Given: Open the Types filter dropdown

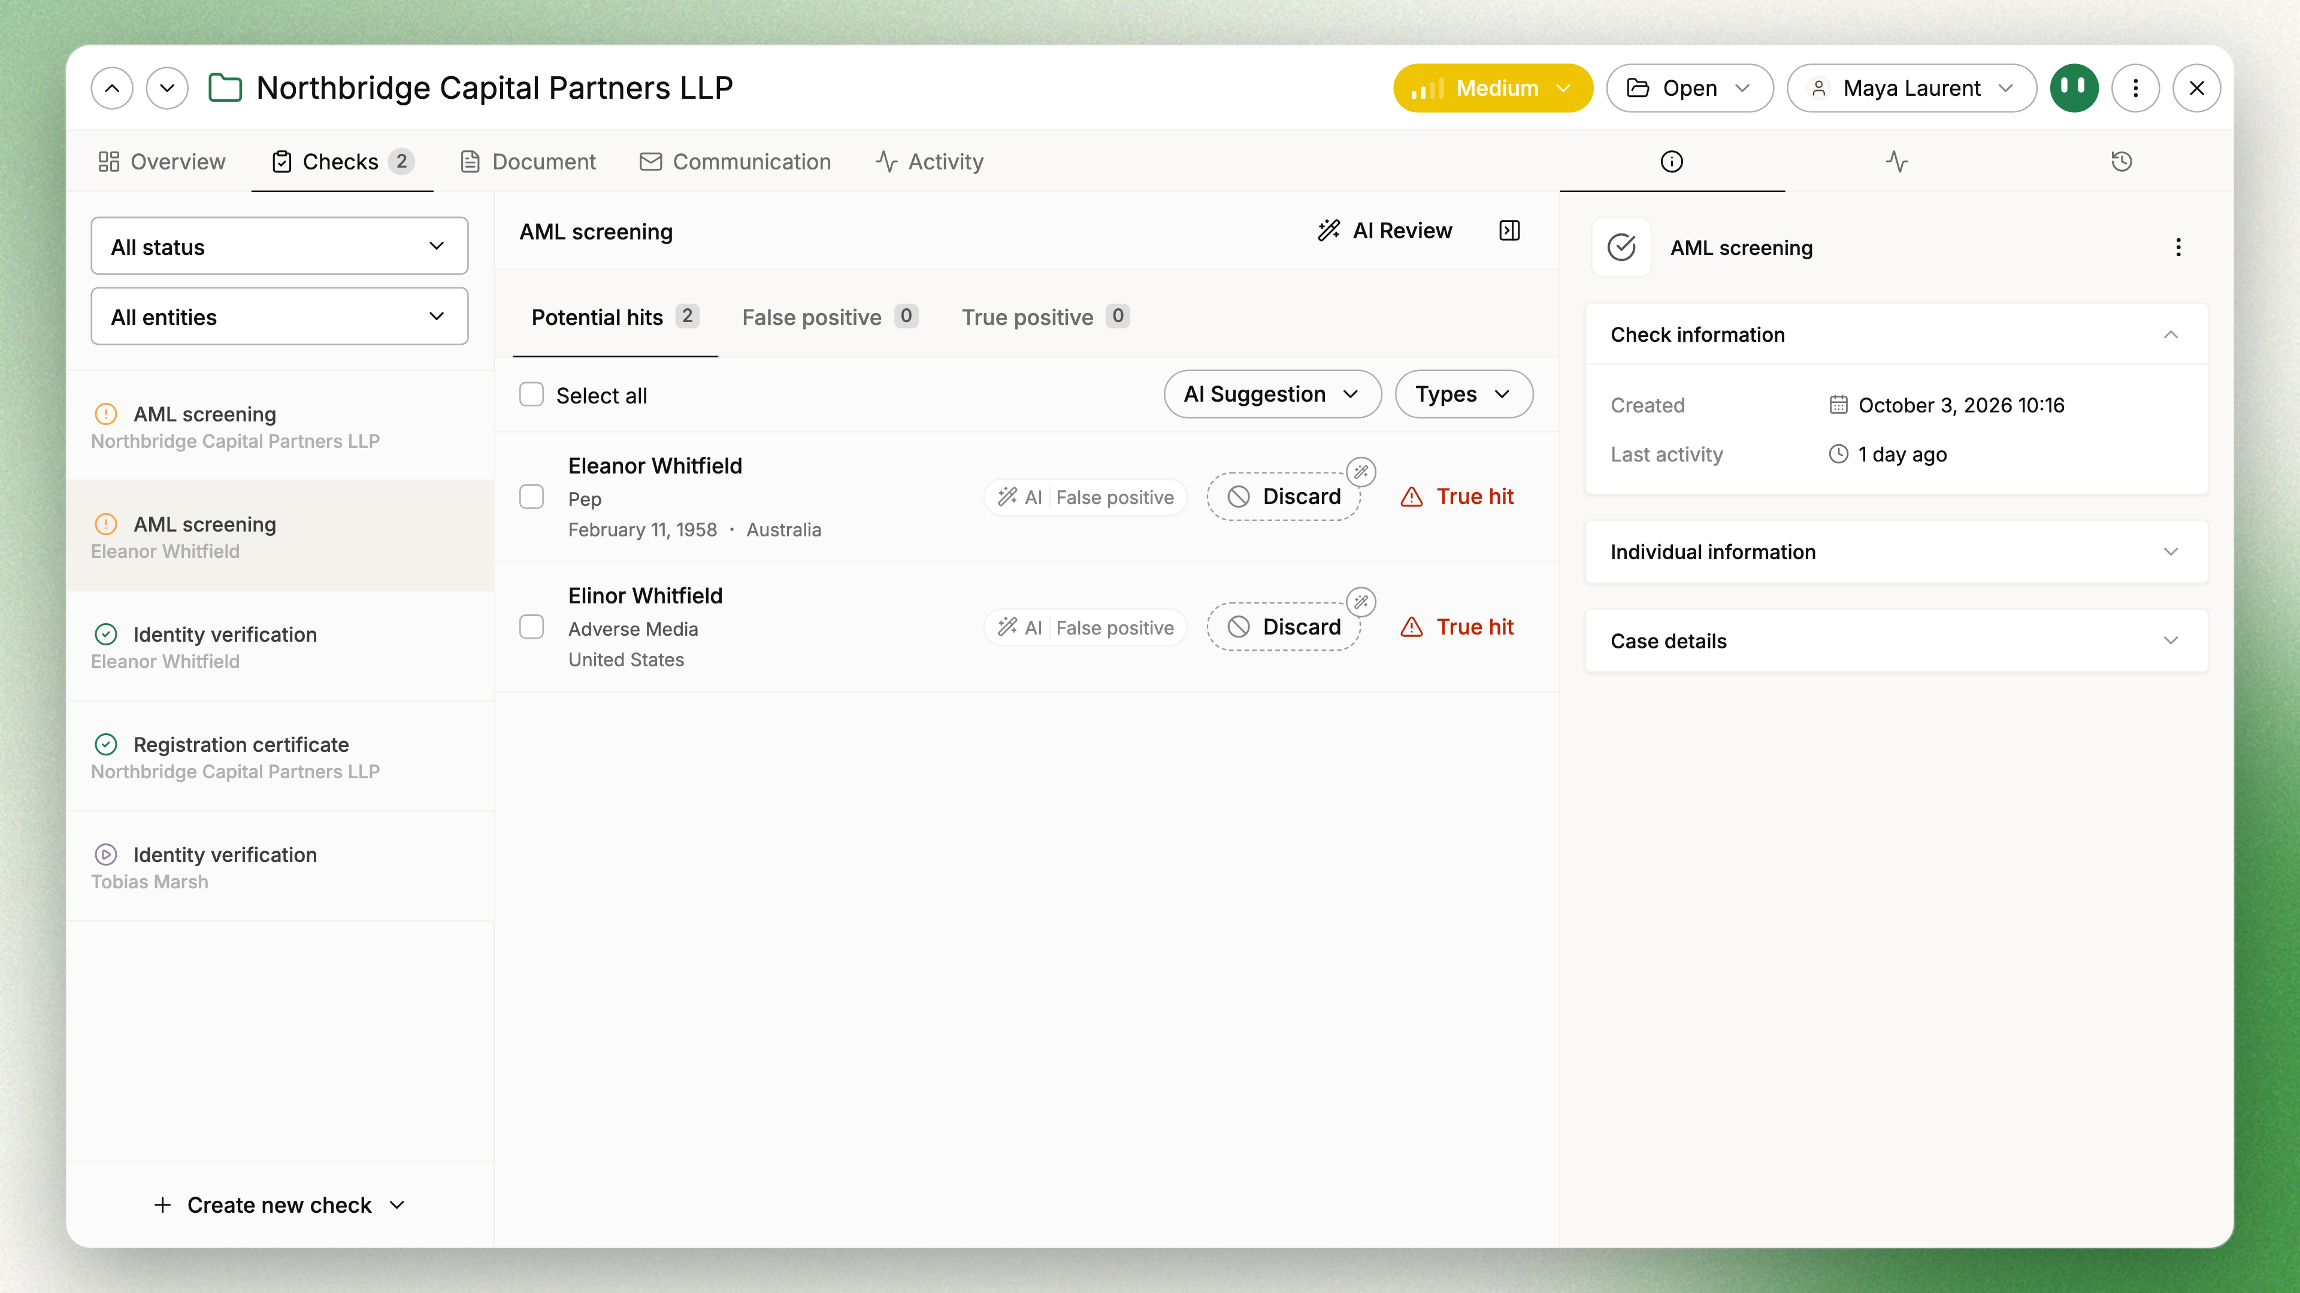Looking at the screenshot, I should (x=1463, y=394).
